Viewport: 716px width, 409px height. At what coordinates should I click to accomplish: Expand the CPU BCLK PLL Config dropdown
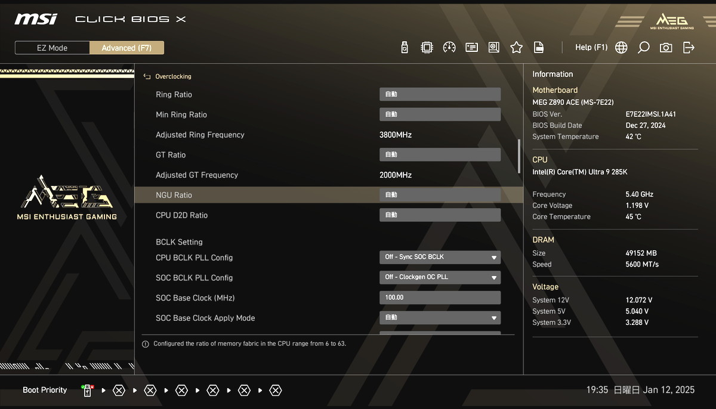(x=440, y=257)
